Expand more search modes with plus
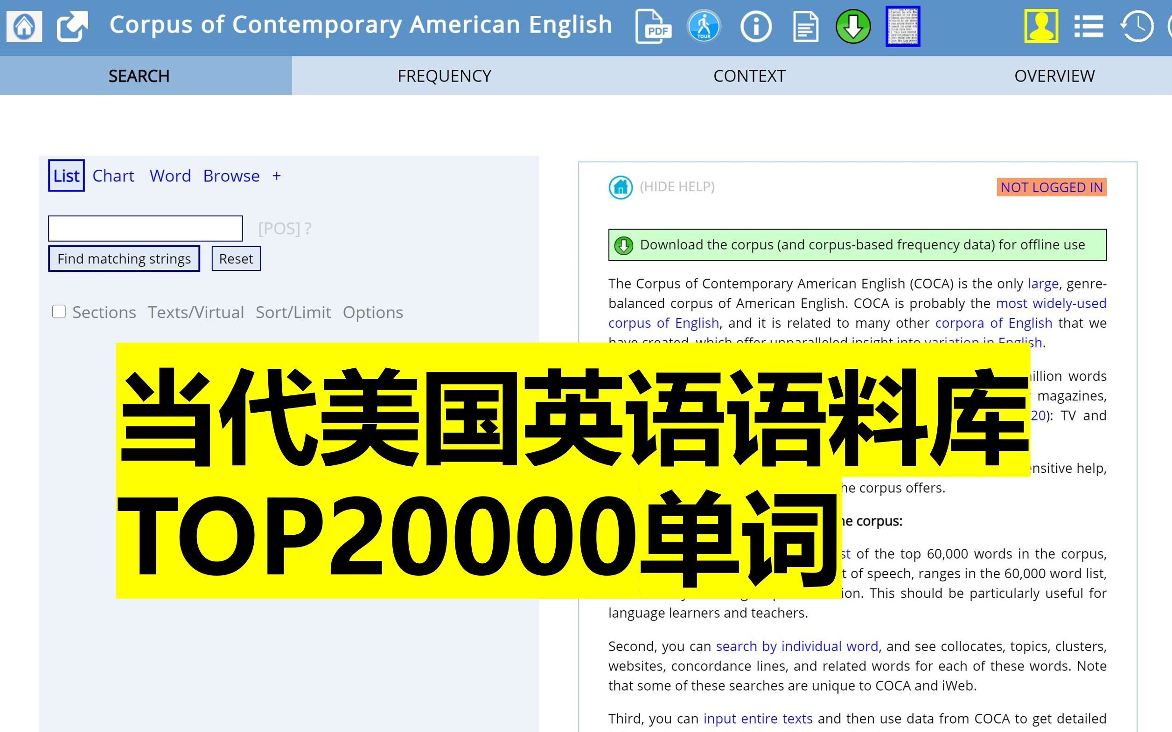 [277, 176]
